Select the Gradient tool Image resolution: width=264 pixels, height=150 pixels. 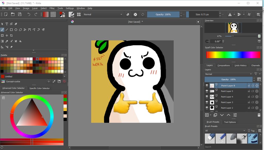coord(2,41)
